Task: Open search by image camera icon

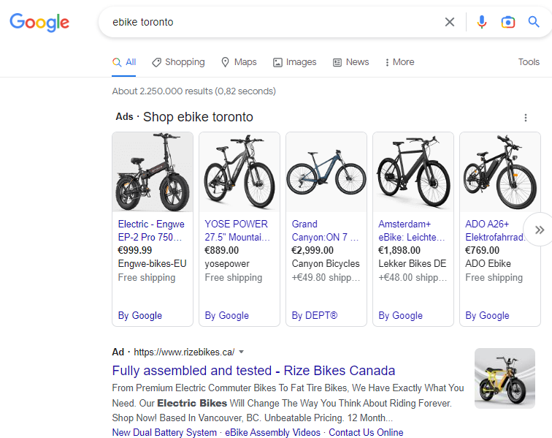Action: [x=507, y=22]
